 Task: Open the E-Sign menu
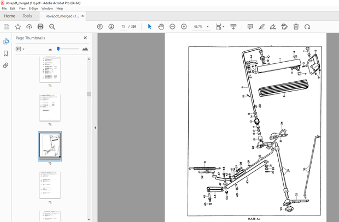[33, 8]
